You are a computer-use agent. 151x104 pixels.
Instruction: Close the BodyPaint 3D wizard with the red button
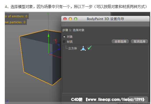point(65,19)
